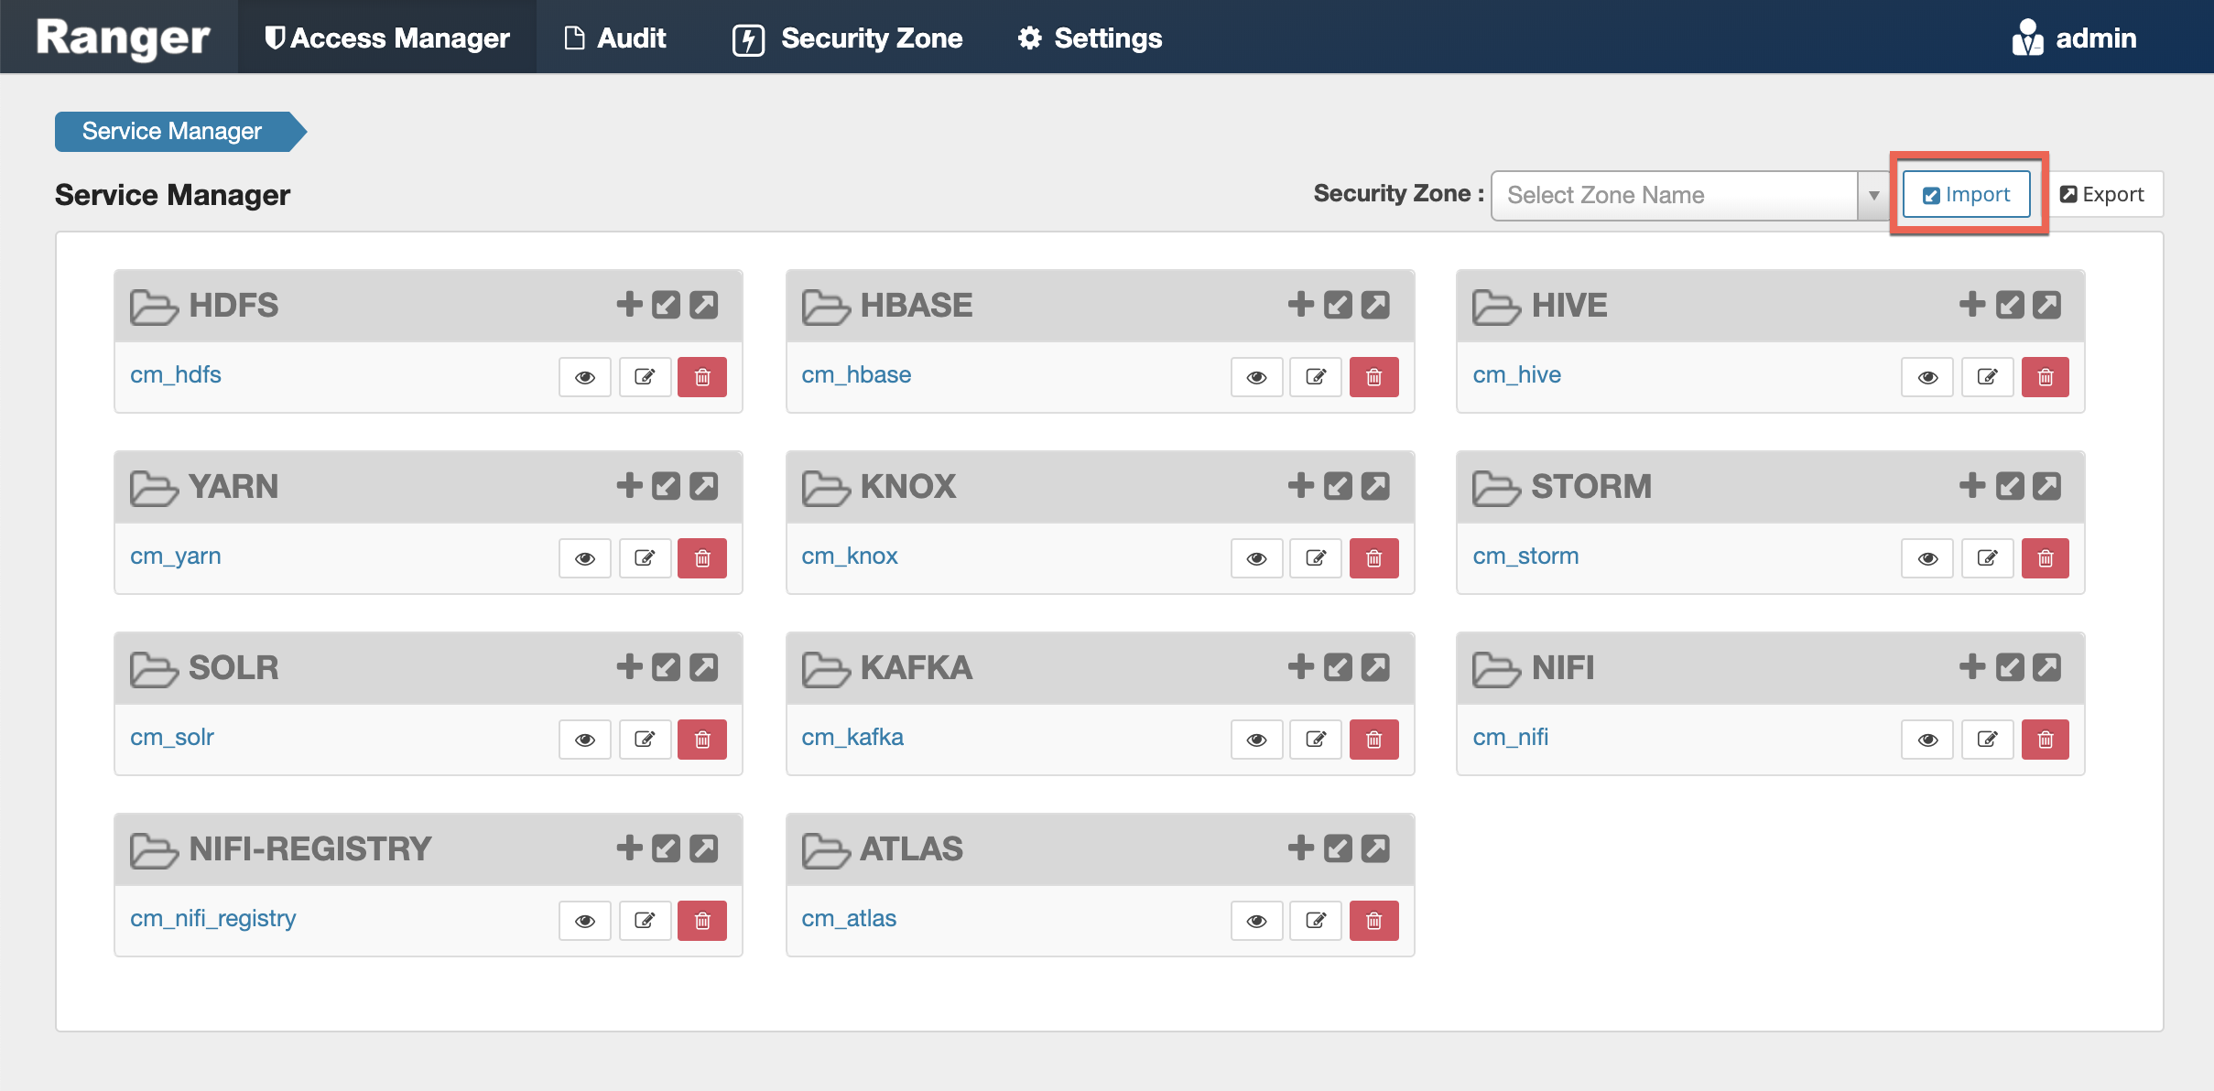Import policies for the KNOX service type
This screenshot has height=1091, width=2214.
coord(1338,485)
